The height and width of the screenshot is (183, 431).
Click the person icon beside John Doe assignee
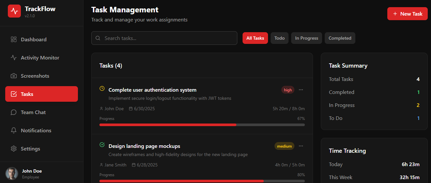(101, 109)
